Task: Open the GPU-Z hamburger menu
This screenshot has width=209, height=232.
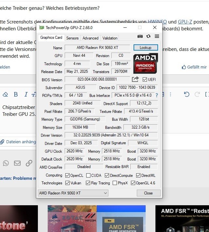Action: [x=157, y=36]
